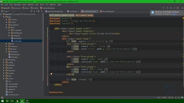Screen dimensions: 184x103
Task: Close the create.blade.php tab
Action: tap(97, 11)
